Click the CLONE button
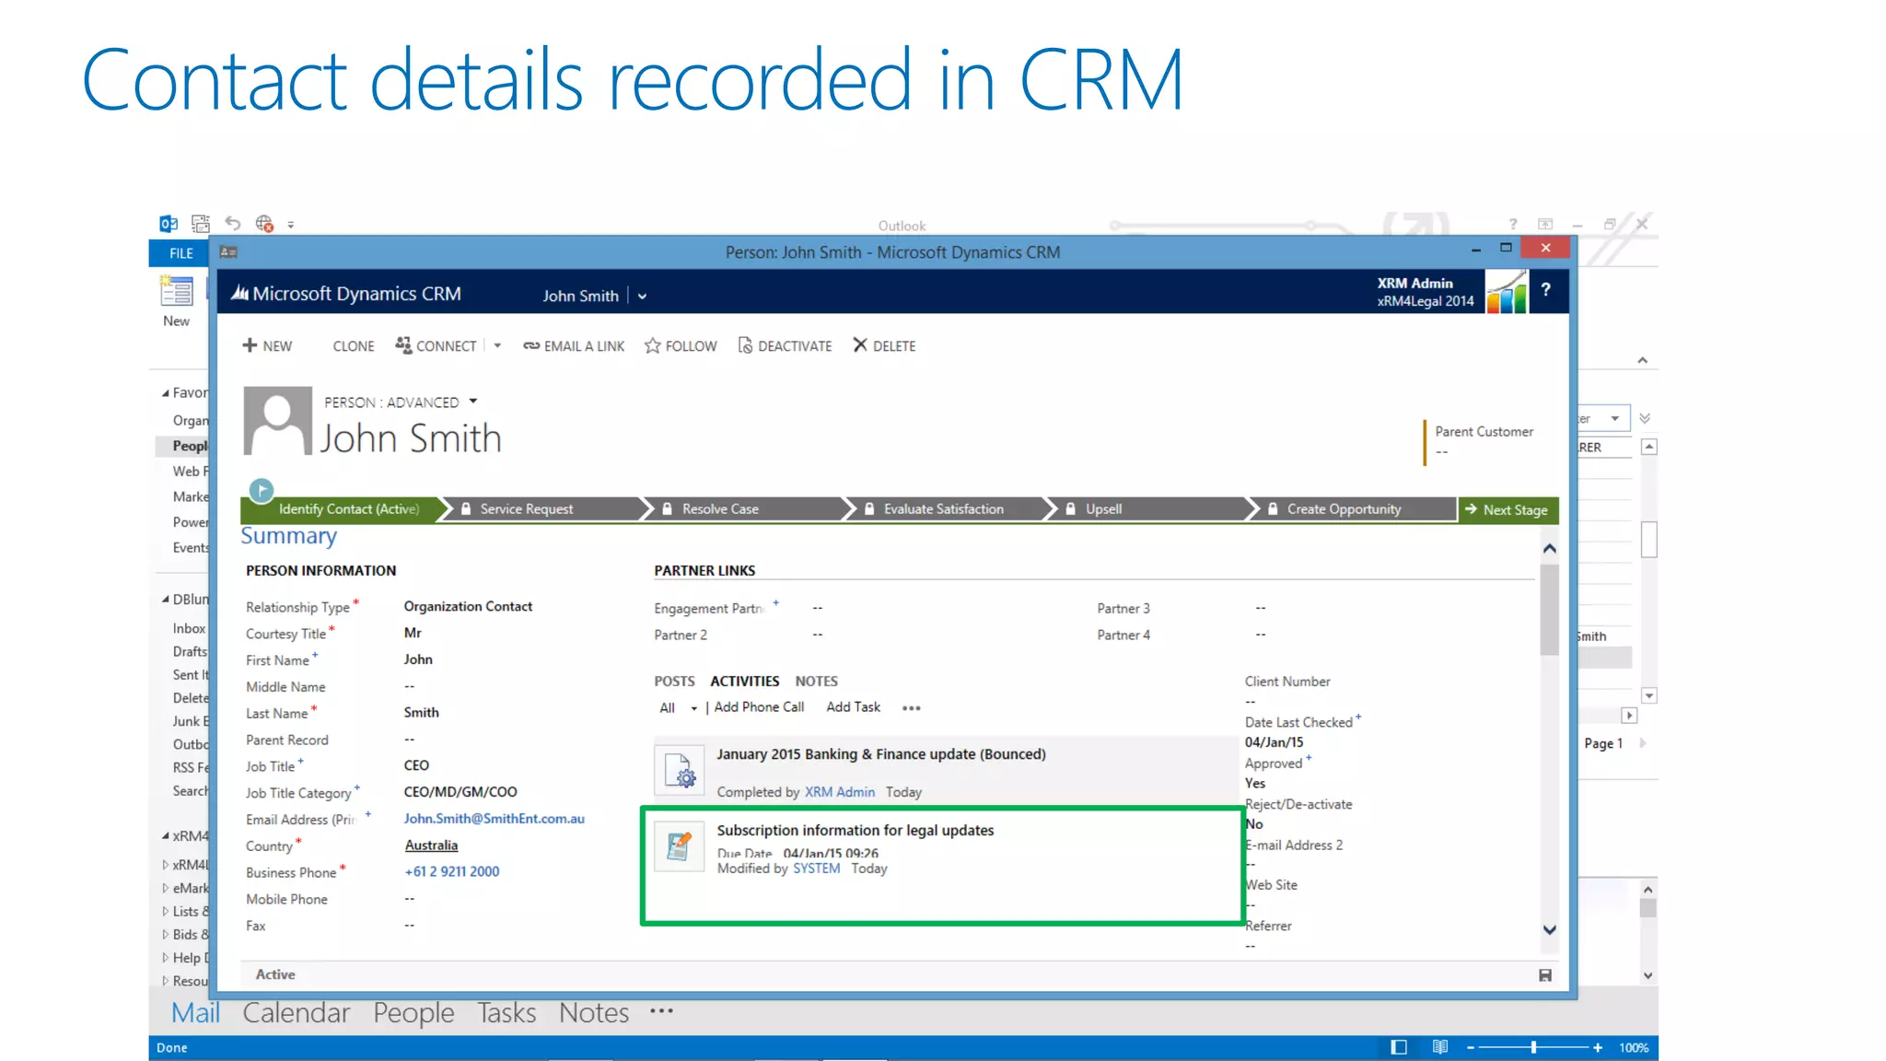The image size is (1886, 1061). click(x=354, y=346)
